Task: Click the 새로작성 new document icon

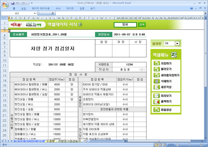Action: (x=157, y=87)
